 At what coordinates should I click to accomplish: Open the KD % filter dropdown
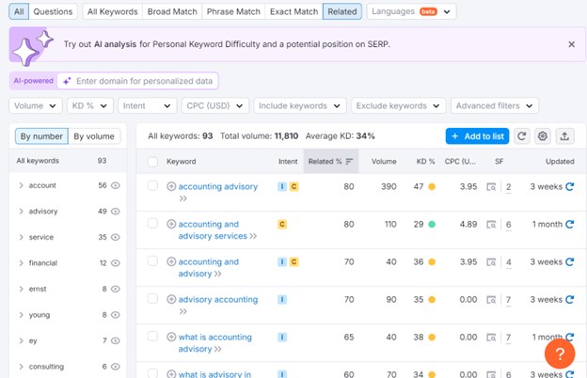click(90, 106)
